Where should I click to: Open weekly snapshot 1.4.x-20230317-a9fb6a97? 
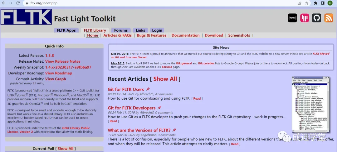[x=68, y=67]
